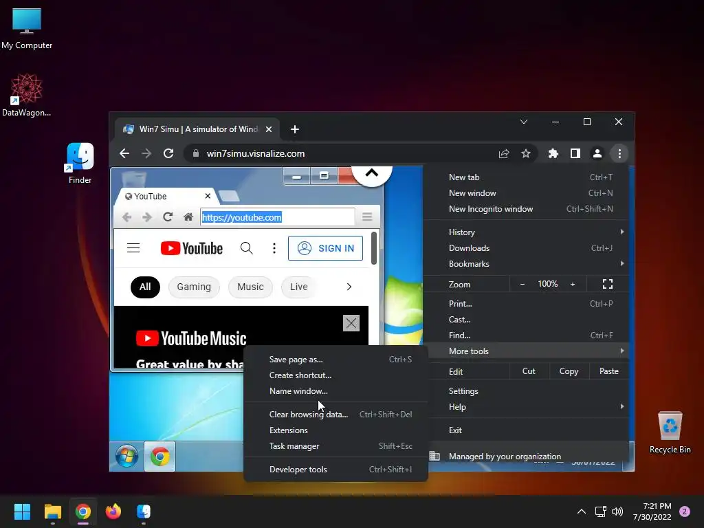Click Copy in Edit row
Image resolution: width=704 pixels, height=528 pixels.
click(x=569, y=371)
